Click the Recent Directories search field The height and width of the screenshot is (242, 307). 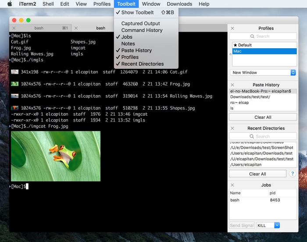pyautogui.click(x=263, y=136)
